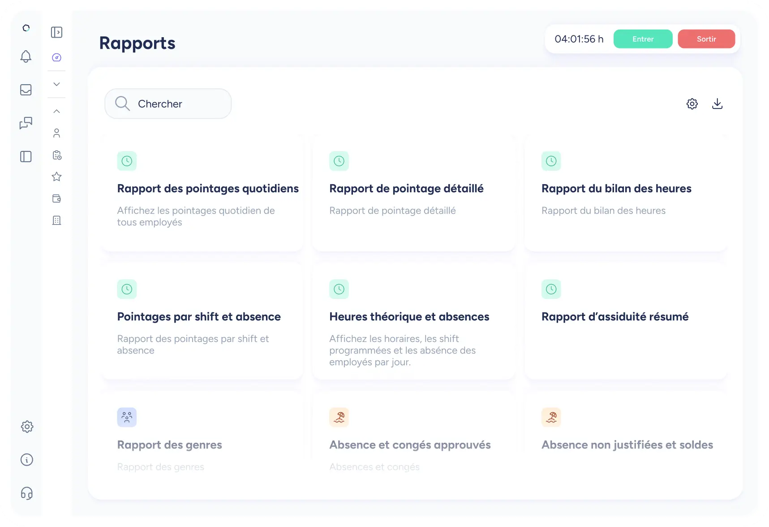Expand the chevron-down section in sidebar

[x=56, y=84]
